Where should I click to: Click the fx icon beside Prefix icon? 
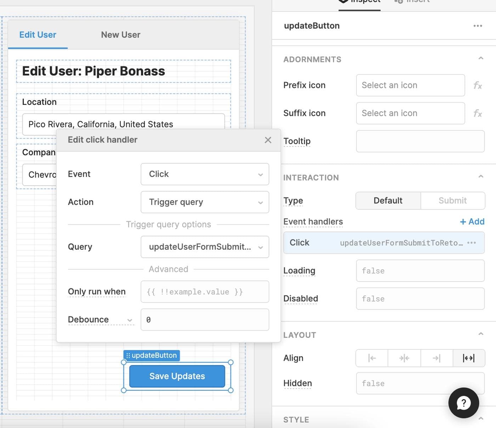tap(477, 85)
